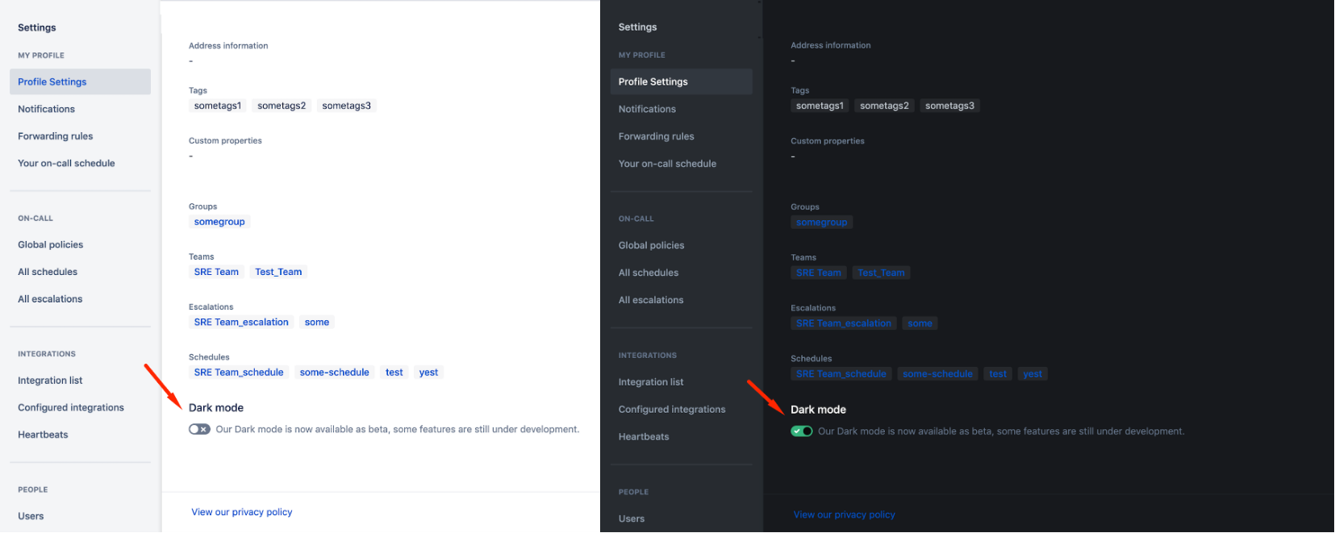Open some-schedule link in light theme
Screen dimensions: 1335x533
(335, 373)
